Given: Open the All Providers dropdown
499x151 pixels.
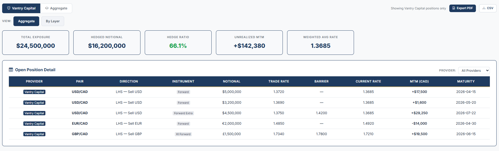Looking at the screenshot, I should pyautogui.click(x=474, y=71).
